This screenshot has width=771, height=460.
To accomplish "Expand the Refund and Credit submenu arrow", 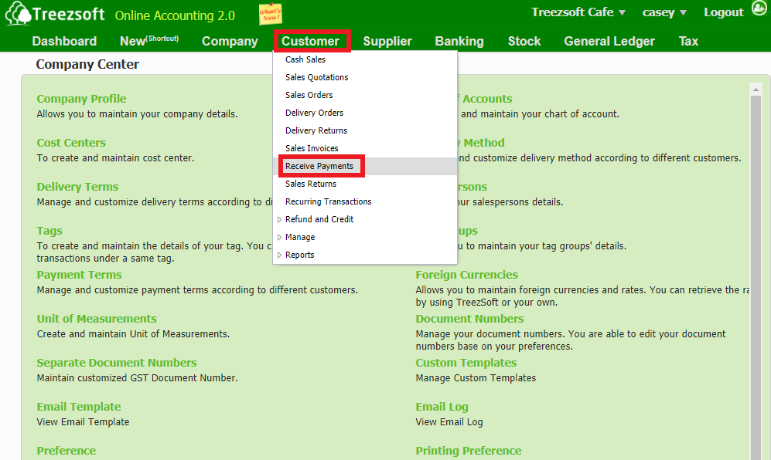I will (279, 219).
